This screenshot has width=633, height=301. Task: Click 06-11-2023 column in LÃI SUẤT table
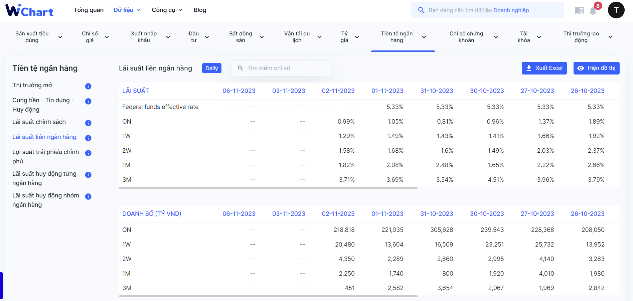[239, 91]
